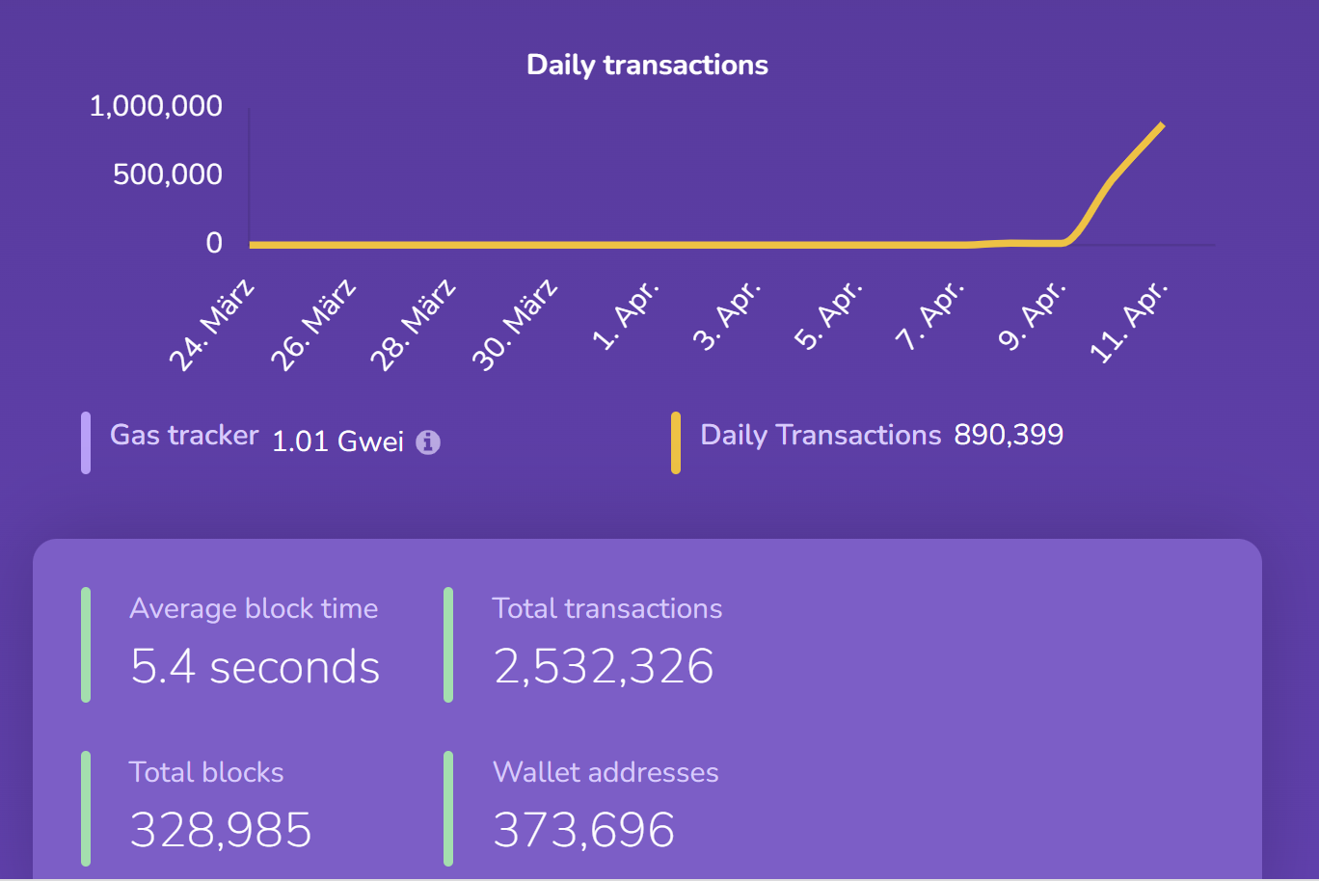Click the 1,000,000 y-axis label
The image size is (1319, 881).
coord(156,106)
